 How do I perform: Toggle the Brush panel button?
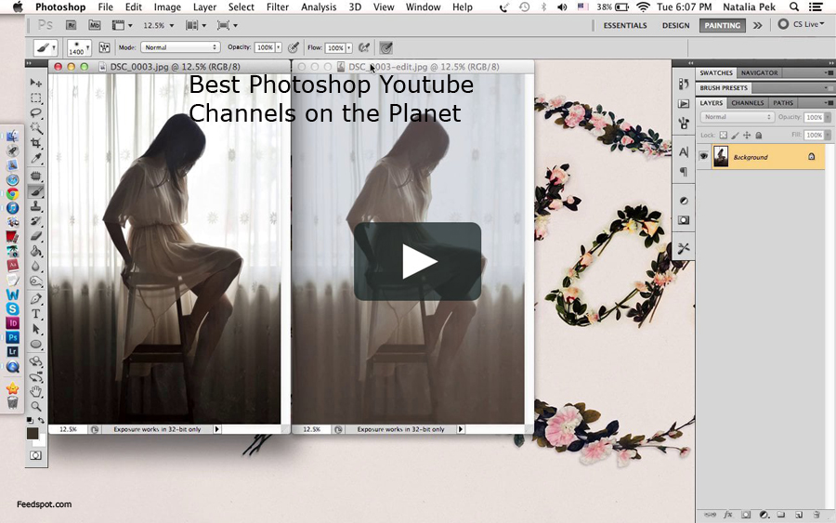coord(104,47)
